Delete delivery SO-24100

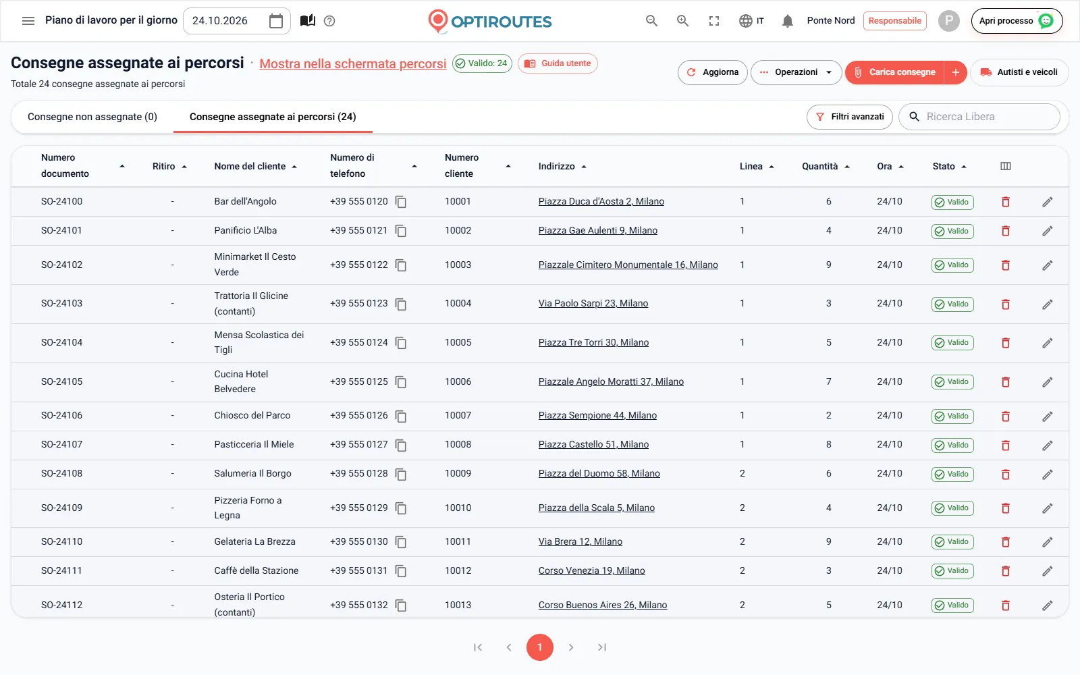(x=1005, y=202)
